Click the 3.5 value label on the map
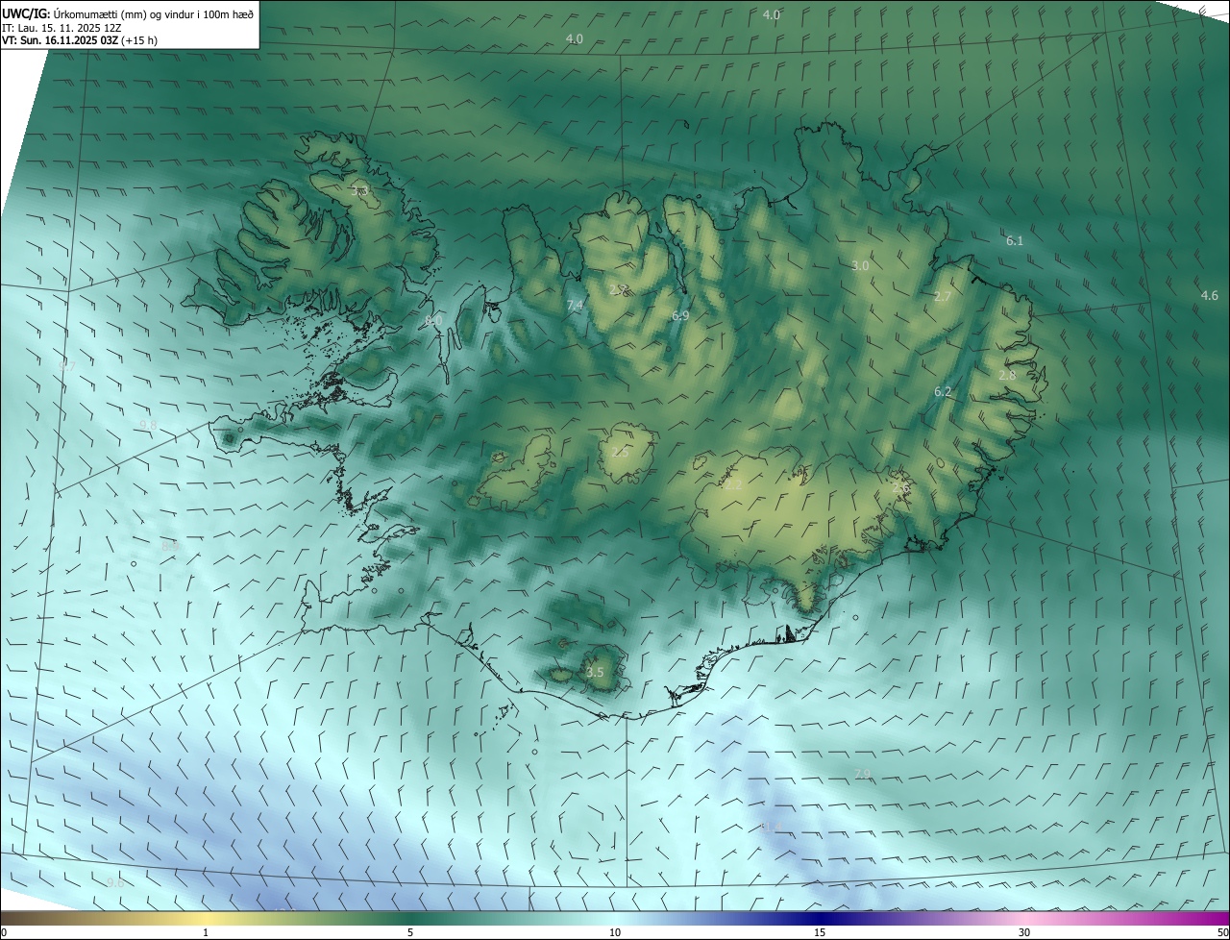Viewport: 1230px width, 940px height. [595, 672]
